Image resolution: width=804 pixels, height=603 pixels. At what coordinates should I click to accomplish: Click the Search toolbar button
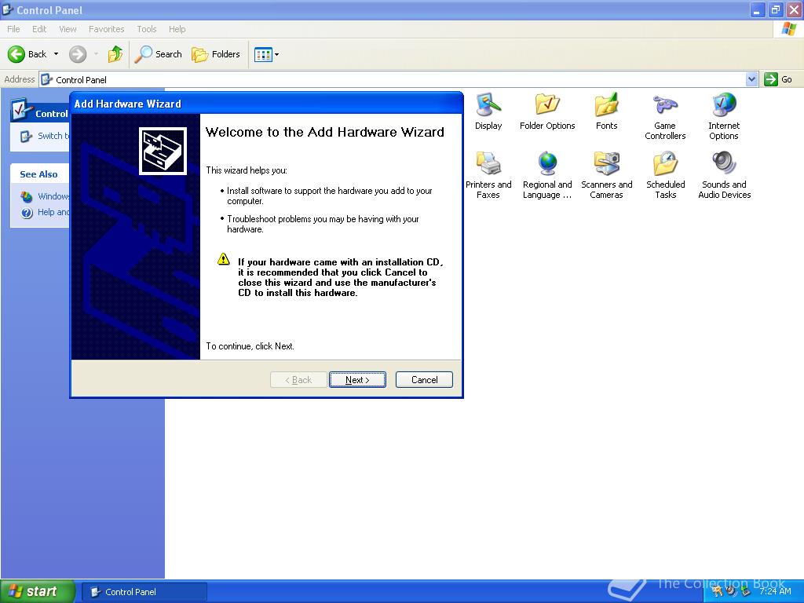tap(158, 54)
